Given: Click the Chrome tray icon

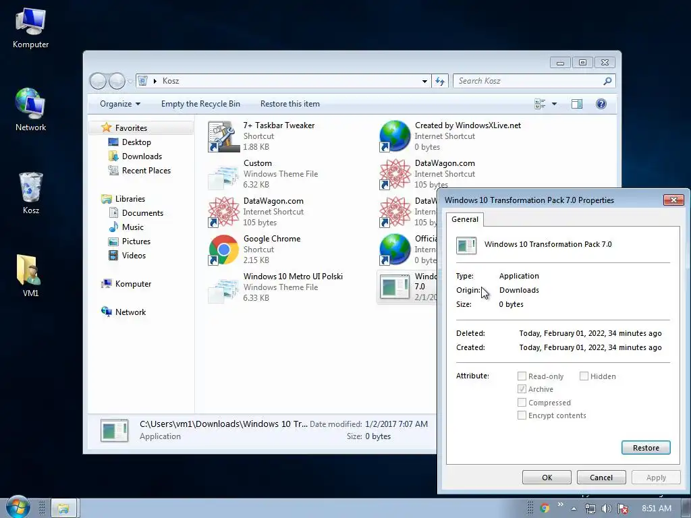Looking at the screenshot, I should point(545,509).
